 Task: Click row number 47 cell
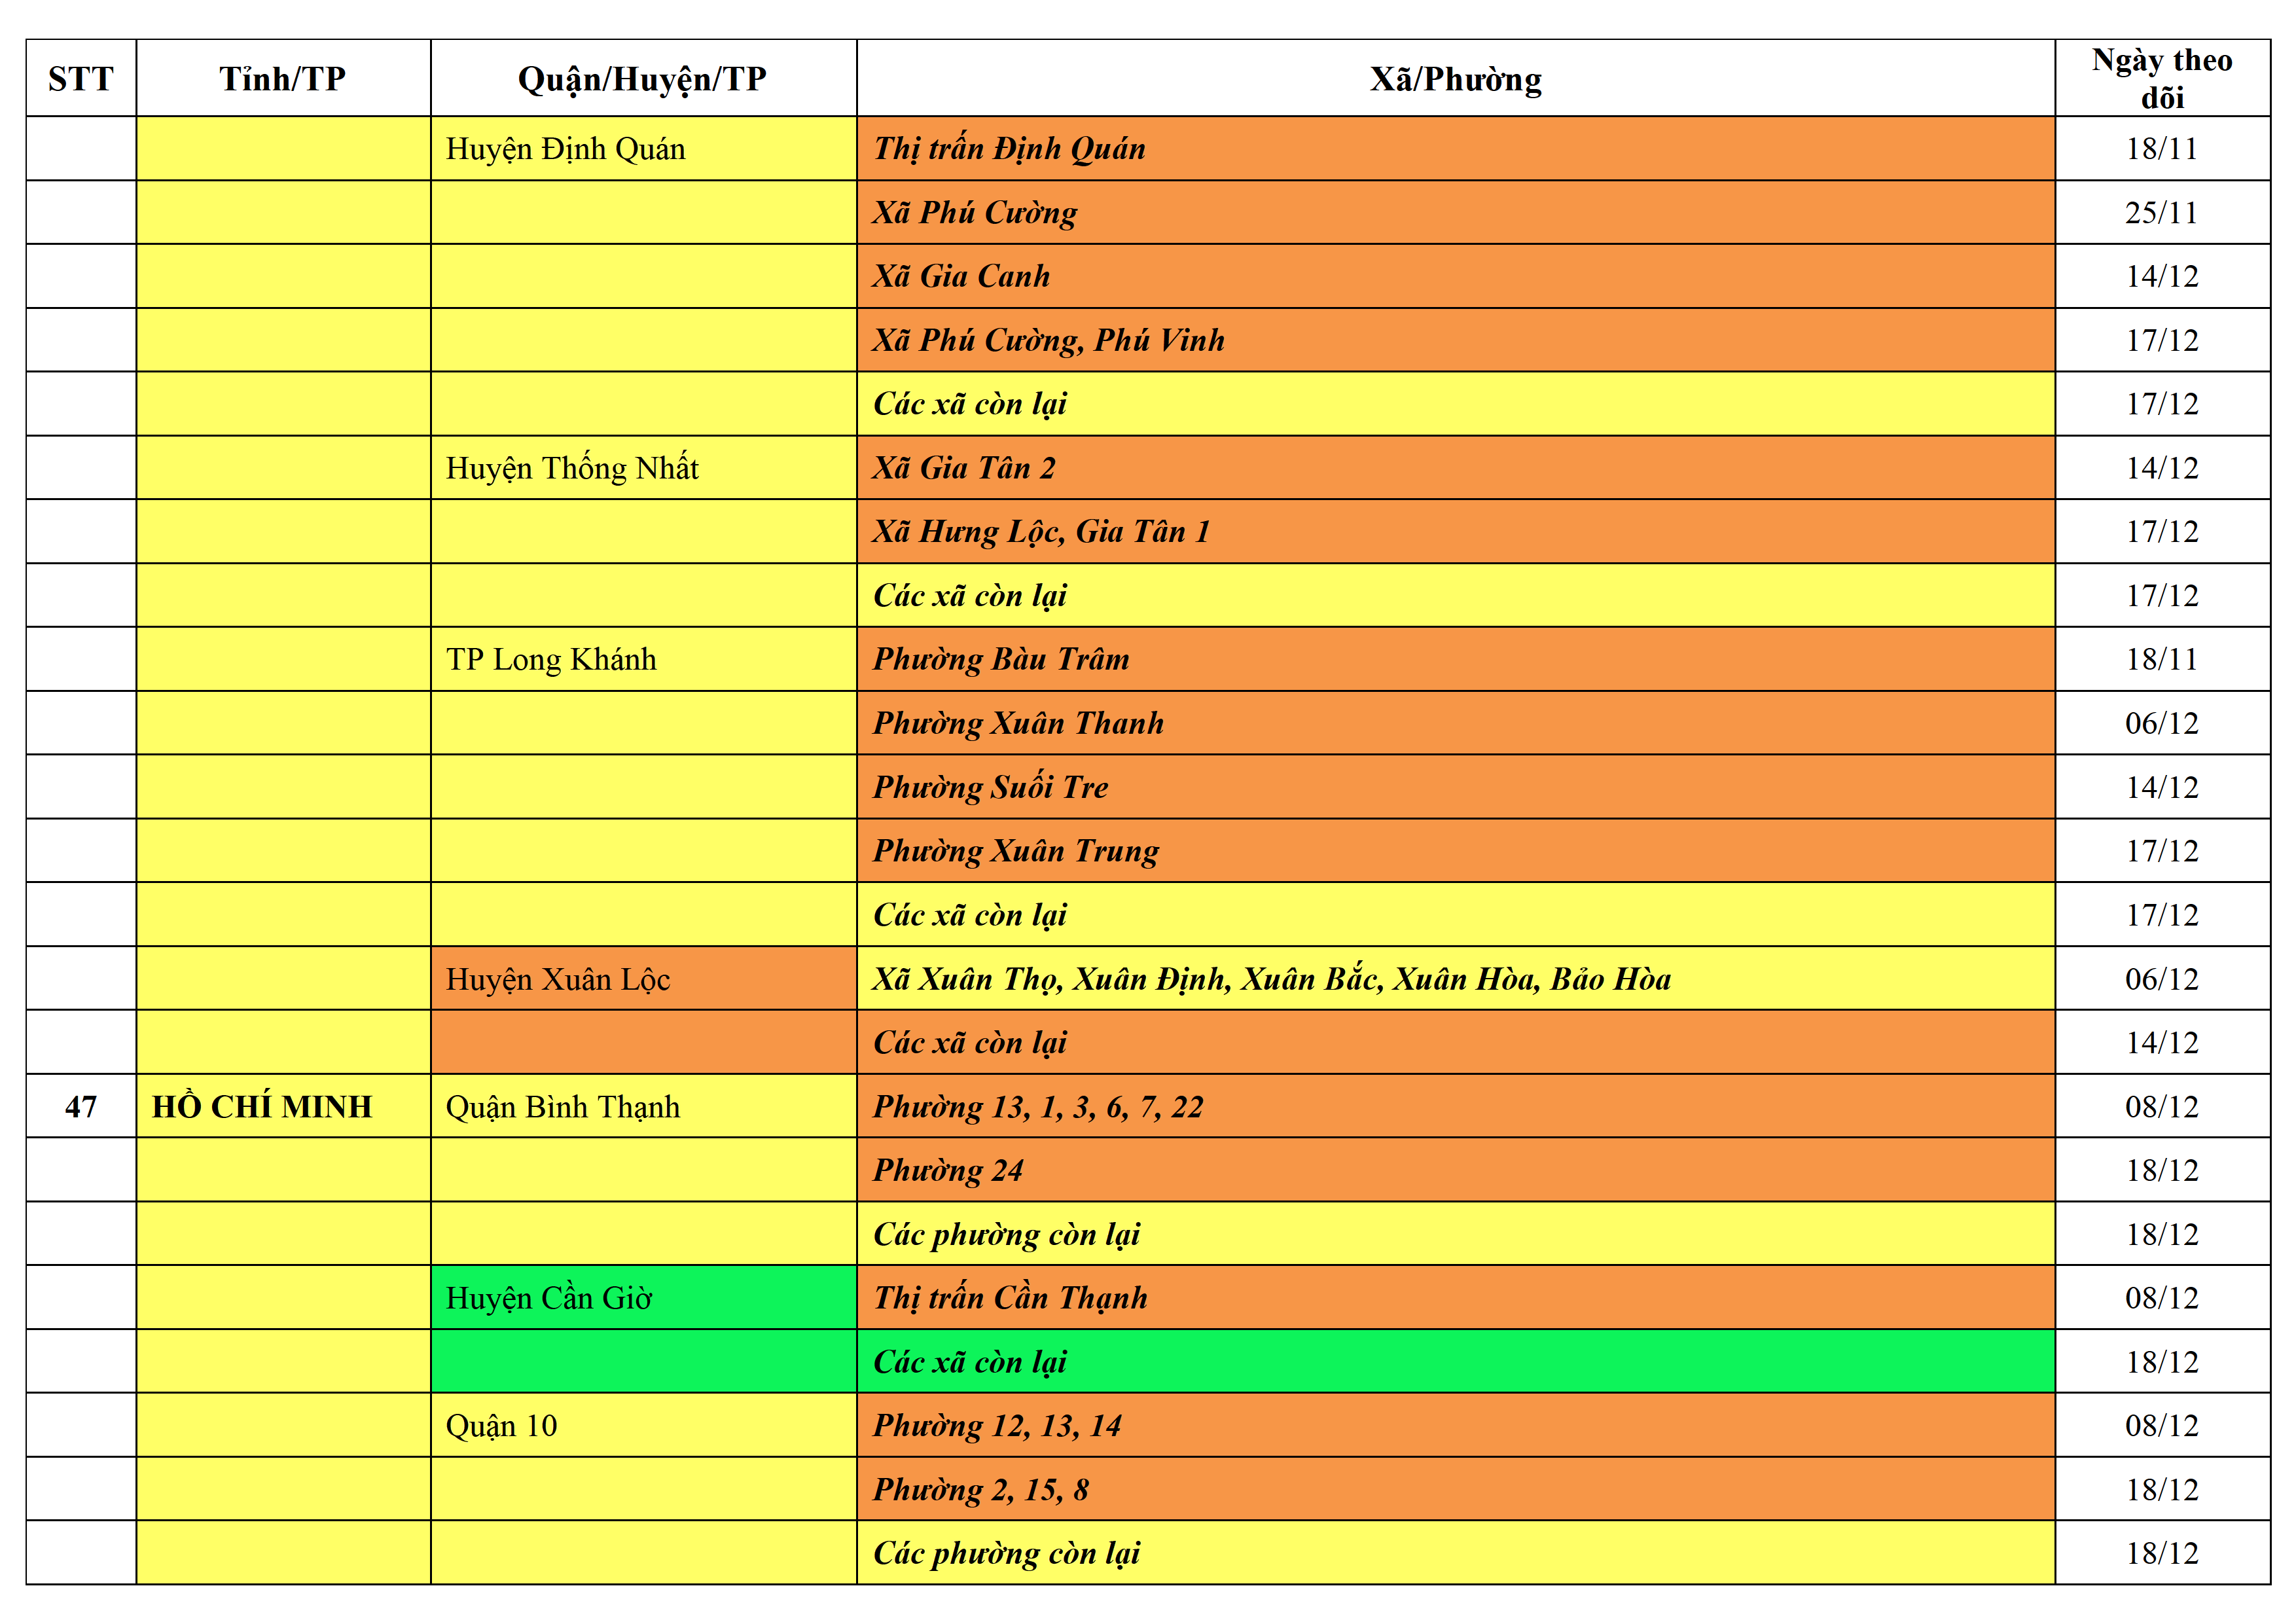coord(81,1106)
